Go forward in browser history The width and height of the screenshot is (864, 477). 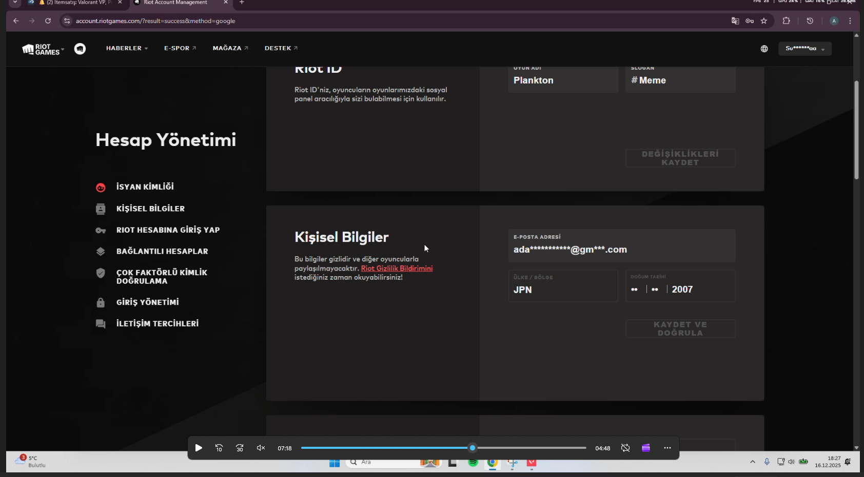click(32, 21)
